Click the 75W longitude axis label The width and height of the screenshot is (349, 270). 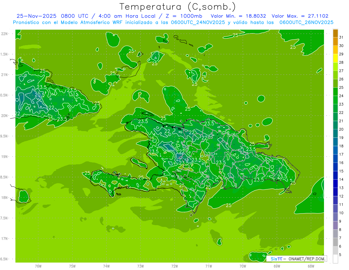(x=72, y=266)
